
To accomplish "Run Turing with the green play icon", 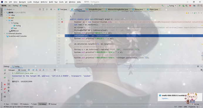I will pos(180,6).
